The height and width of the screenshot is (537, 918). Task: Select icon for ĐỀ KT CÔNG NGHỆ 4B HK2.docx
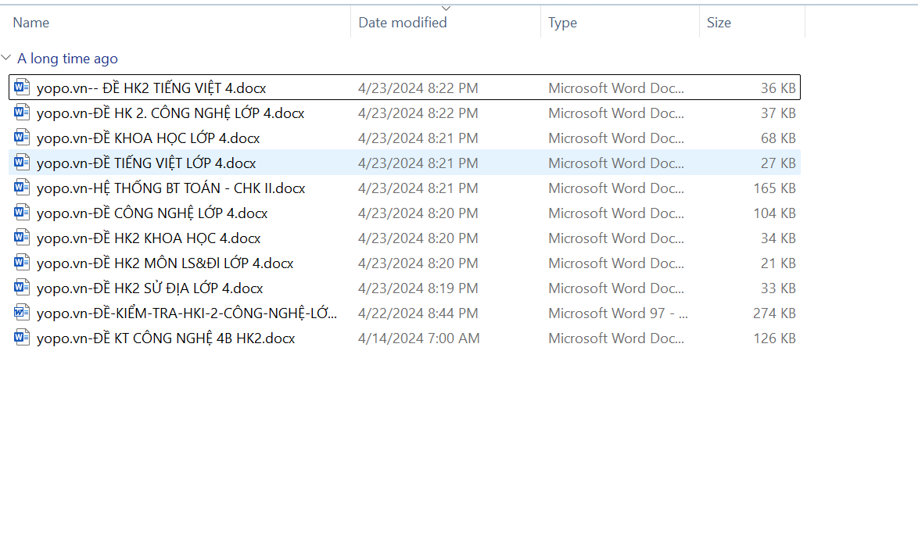22,338
